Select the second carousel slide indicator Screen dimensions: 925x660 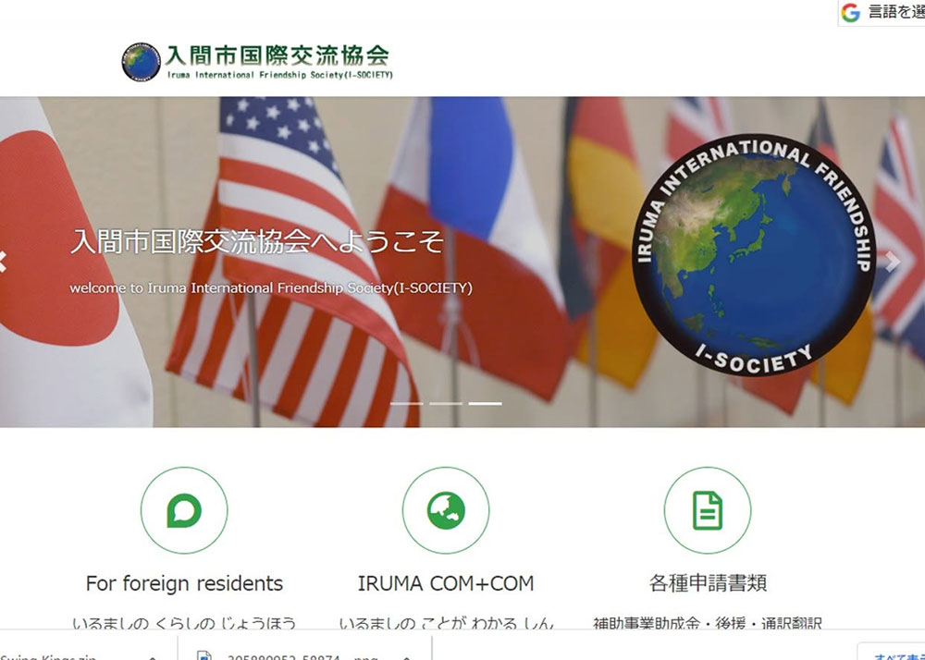(446, 404)
